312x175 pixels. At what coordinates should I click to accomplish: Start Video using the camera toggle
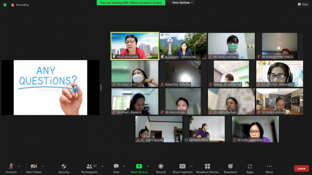[x=34, y=167]
